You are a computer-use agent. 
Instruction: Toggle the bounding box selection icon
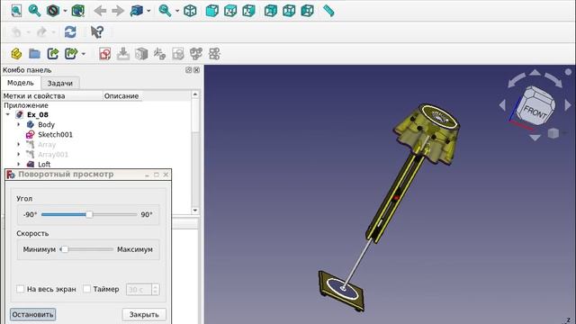click(x=78, y=10)
